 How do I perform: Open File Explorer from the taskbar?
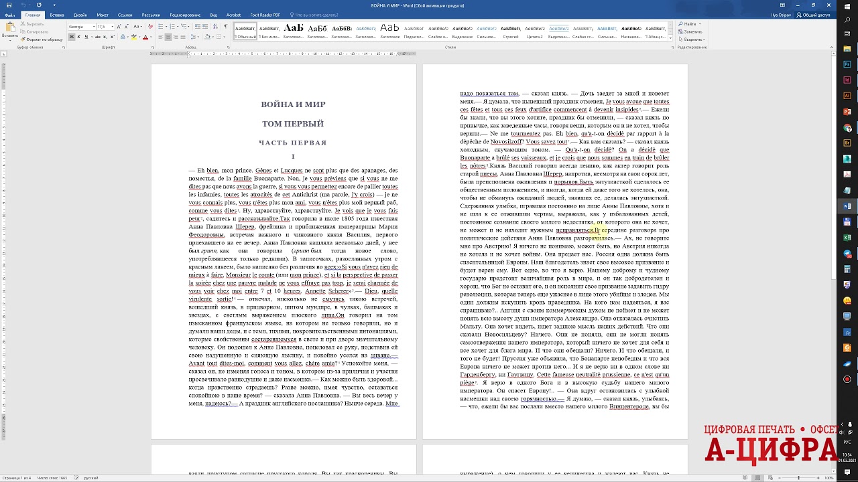click(x=847, y=48)
